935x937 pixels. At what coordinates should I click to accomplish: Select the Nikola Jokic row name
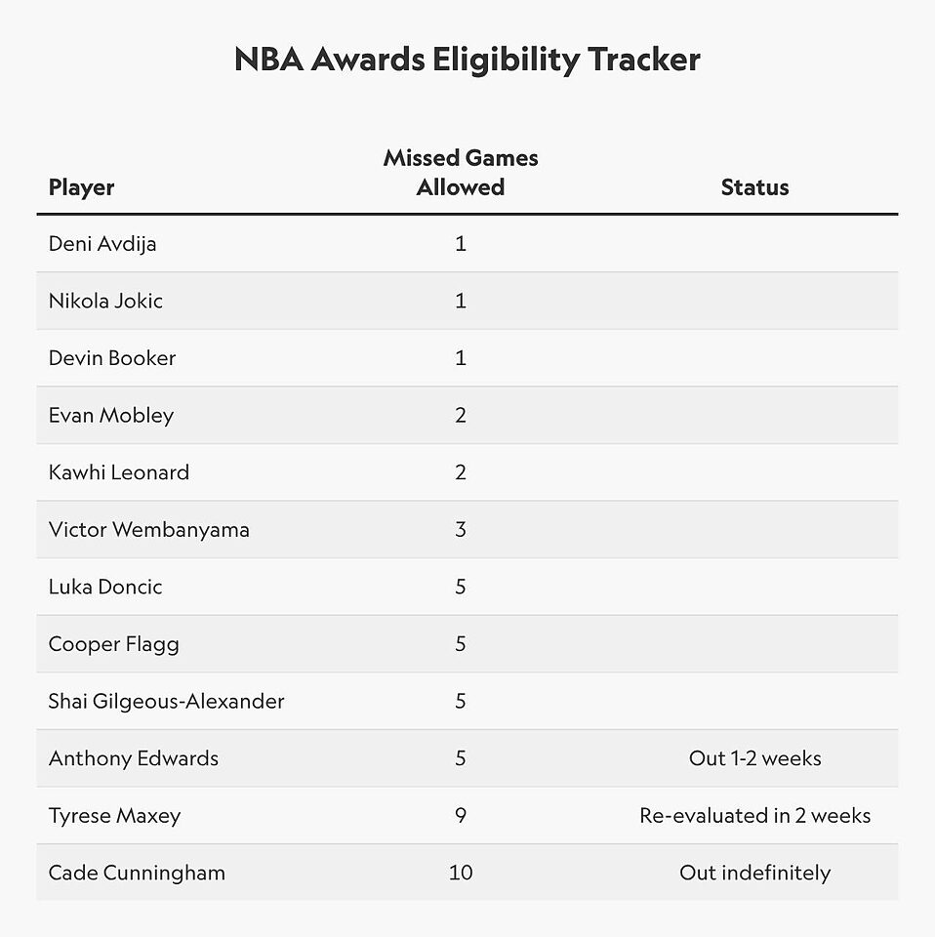(x=105, y=301)
